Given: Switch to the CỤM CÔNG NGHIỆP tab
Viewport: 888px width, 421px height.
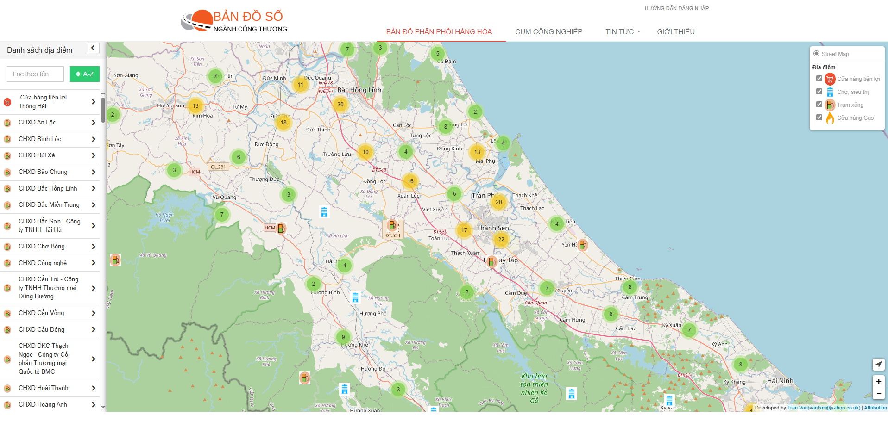Looking at the screenshot, I should (x=548, y=32).
